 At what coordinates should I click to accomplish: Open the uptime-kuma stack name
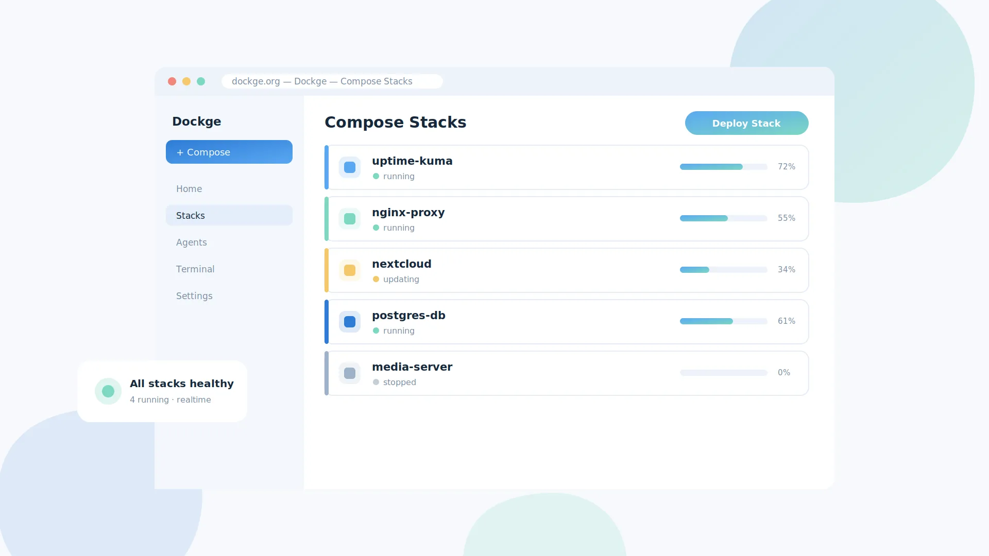tap(412, 161)
